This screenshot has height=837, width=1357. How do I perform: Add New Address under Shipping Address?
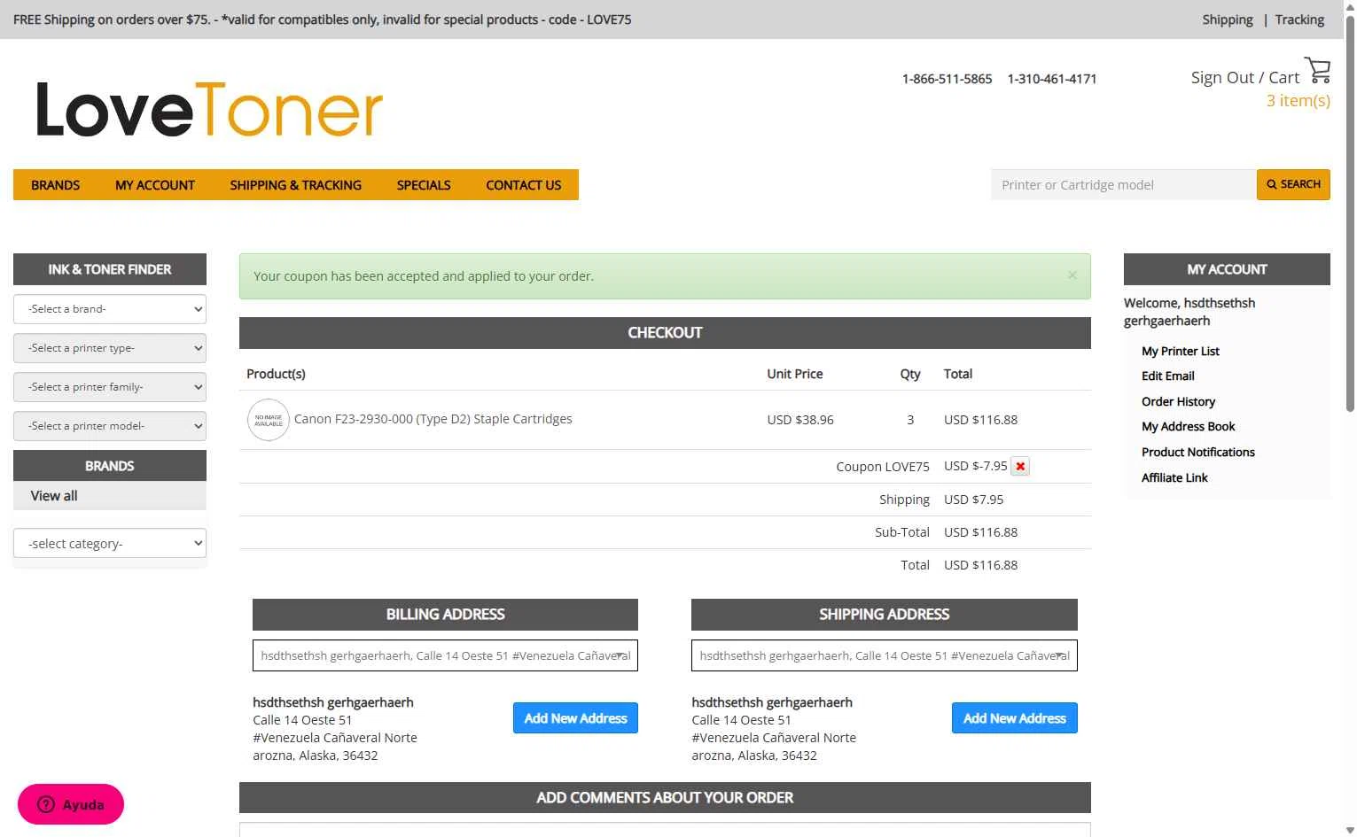[x=1015, y=718]
